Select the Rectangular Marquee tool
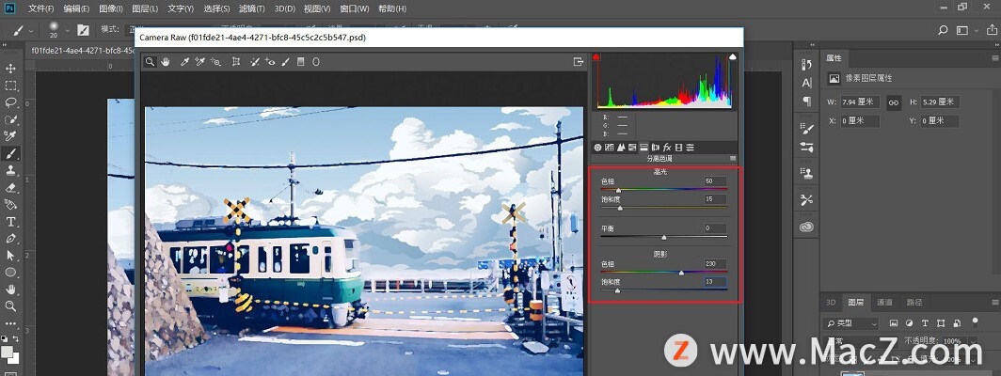The width and height of the screenshot is (1001, 376). [x=11, y=86]
